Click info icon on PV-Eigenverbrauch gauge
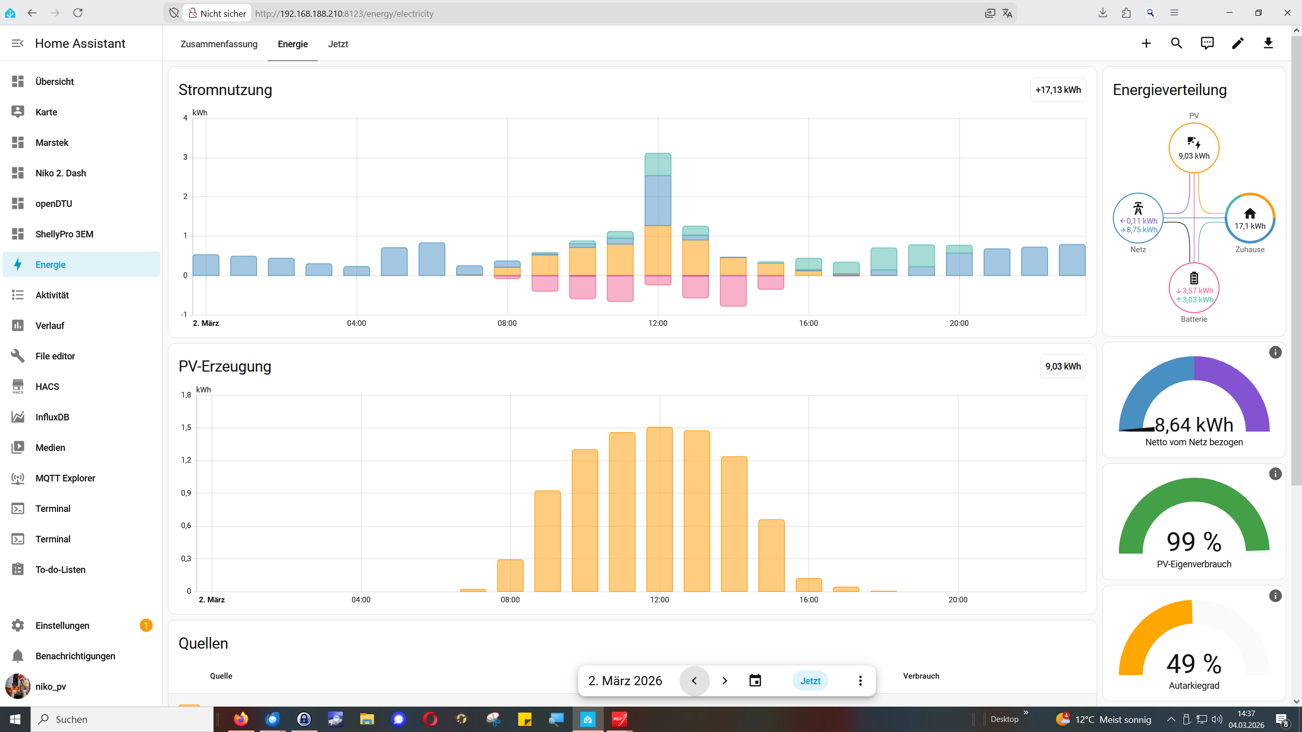 pyautogui.click(x=1275, y=474)
